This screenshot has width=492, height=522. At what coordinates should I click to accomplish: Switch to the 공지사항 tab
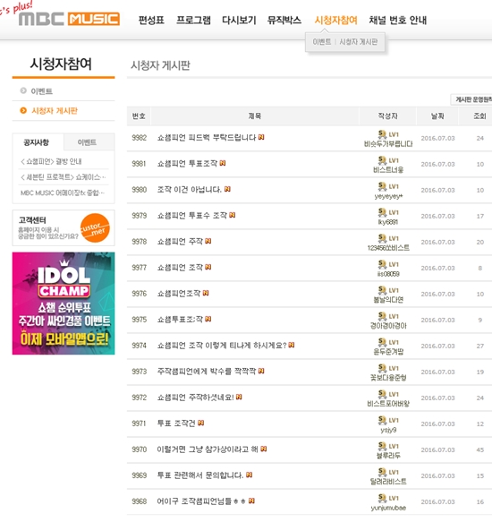point(38,142)
